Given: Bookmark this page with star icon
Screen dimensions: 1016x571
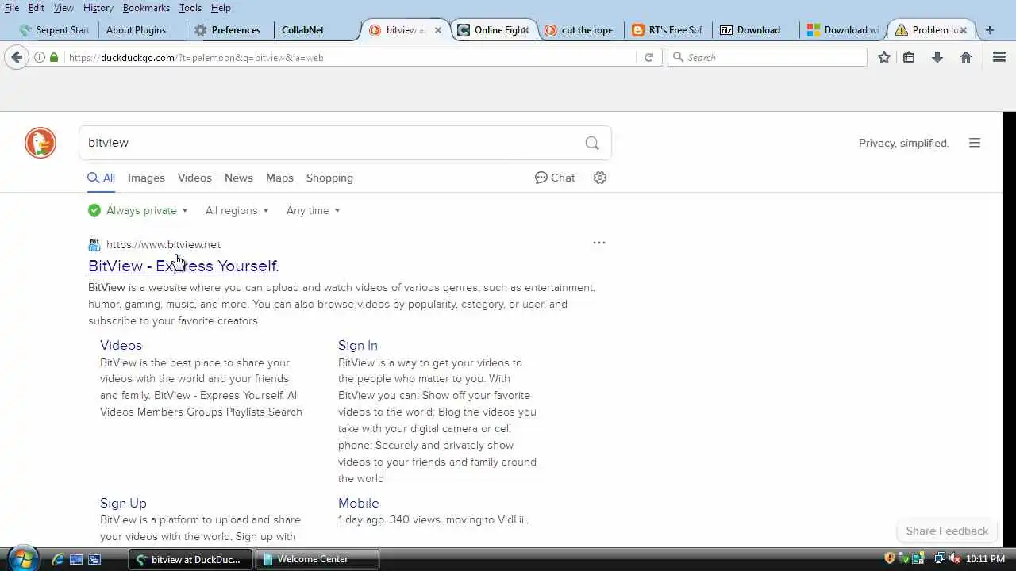Looking at the screenshot, I should click(x=884, y=57).
